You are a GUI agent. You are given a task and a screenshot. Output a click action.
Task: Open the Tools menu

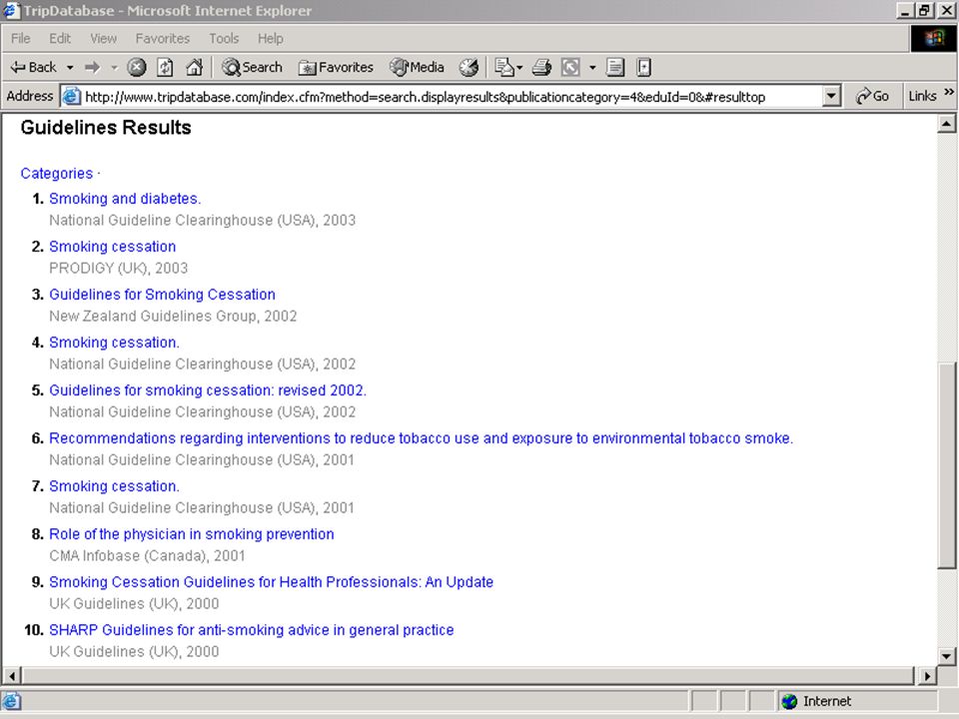224,39
